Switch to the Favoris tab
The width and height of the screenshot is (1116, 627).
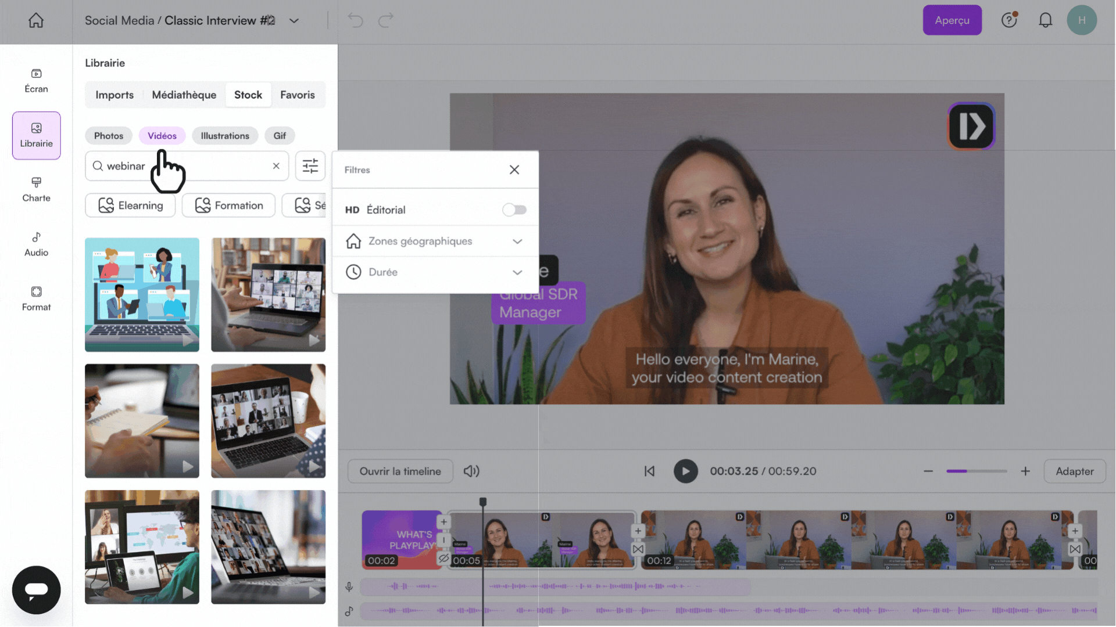pos(297,95)
